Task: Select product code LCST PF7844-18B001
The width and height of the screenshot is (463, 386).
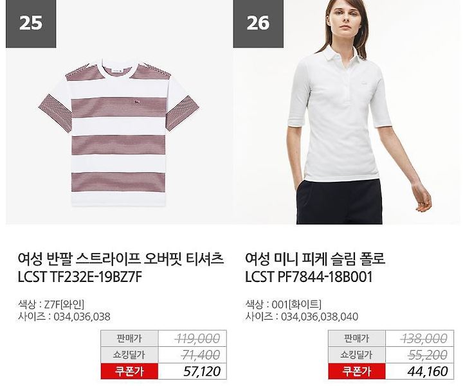Action: 309,277
